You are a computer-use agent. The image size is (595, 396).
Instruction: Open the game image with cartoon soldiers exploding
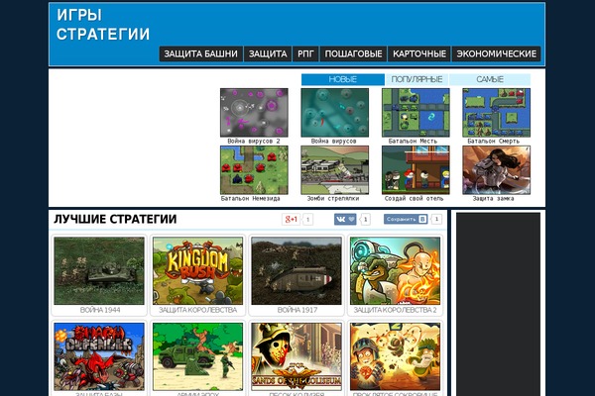point(395,356)
